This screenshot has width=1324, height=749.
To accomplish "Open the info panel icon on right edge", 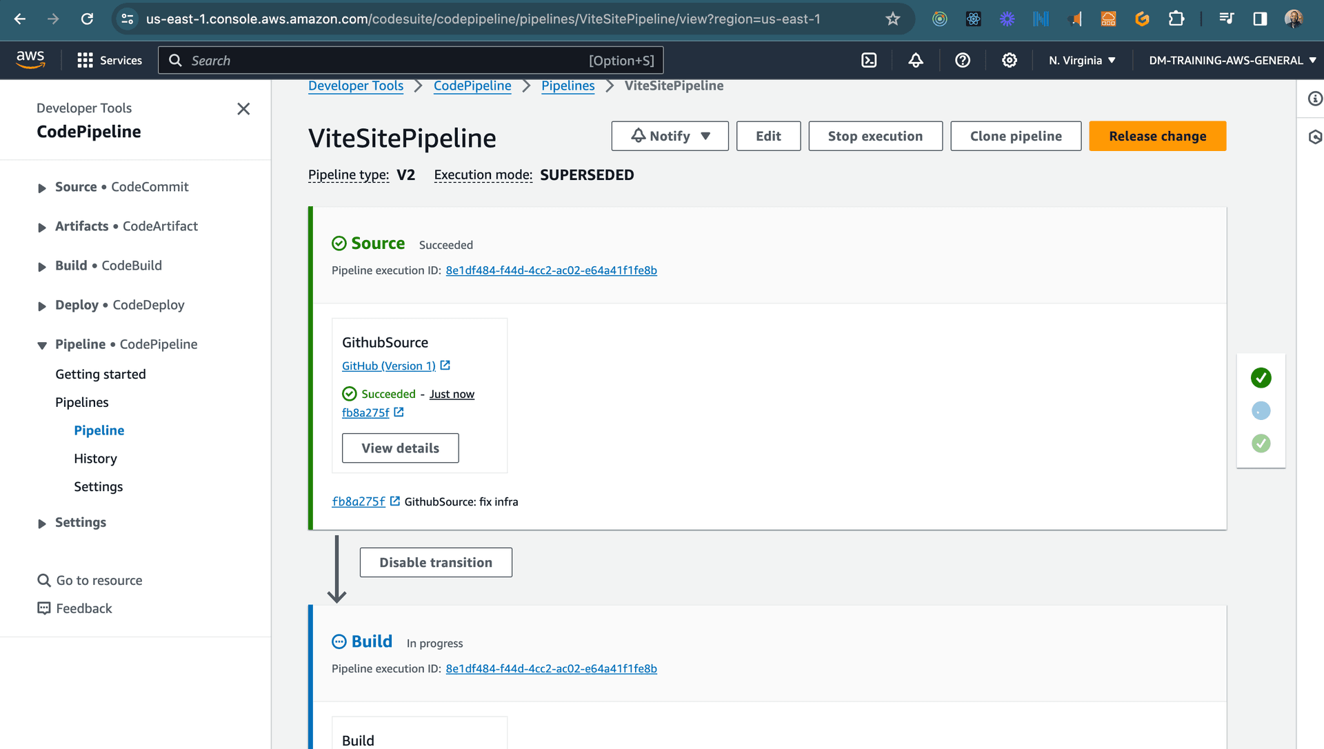I will 1315,99.
